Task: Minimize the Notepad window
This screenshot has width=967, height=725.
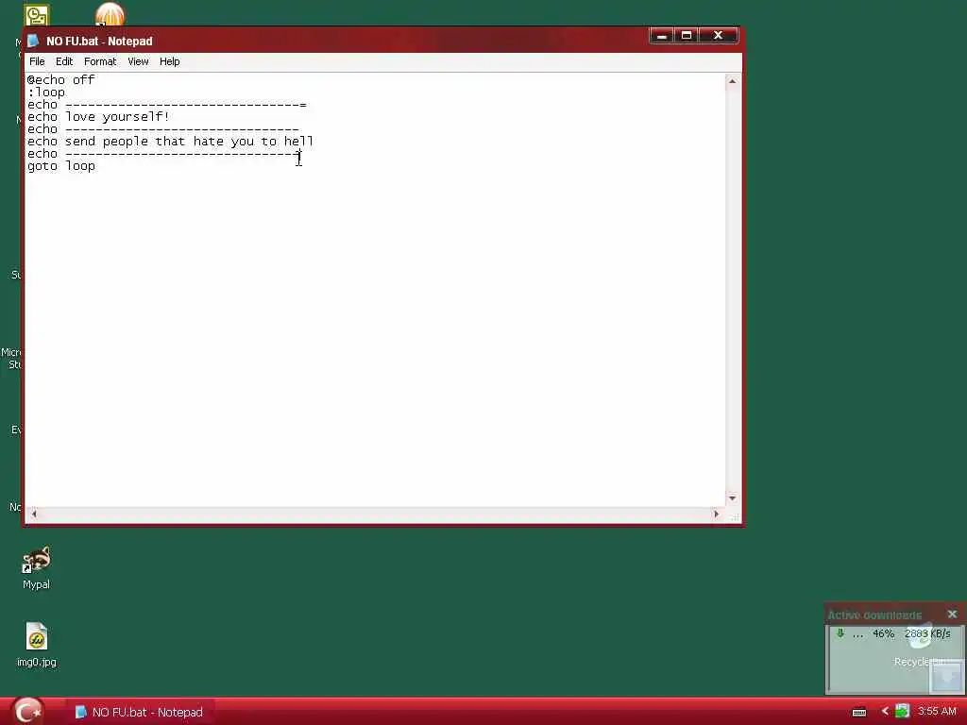Action: [662, 36]
